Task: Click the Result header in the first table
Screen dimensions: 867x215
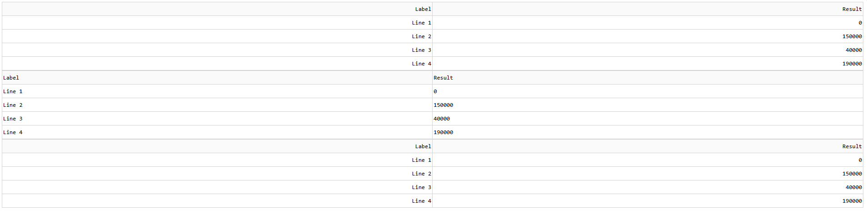Action: click(648, 9)
